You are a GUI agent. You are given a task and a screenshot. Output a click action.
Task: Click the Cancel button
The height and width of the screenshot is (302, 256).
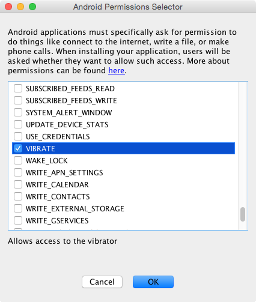coord(102,282)
